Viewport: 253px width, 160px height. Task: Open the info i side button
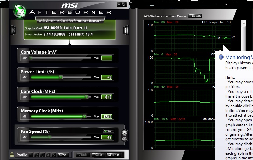point(126,30)
